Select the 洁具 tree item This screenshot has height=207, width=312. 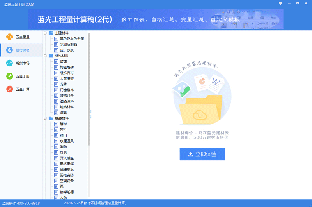pyautogui.click(x=64, y=113)
